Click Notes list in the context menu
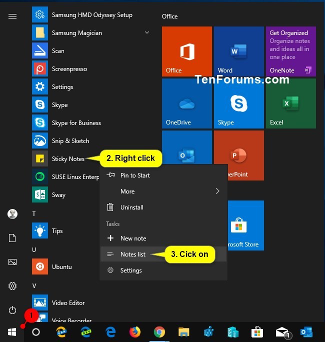Image resolution: width=325 pixels, height=342 pixels. 163,254
